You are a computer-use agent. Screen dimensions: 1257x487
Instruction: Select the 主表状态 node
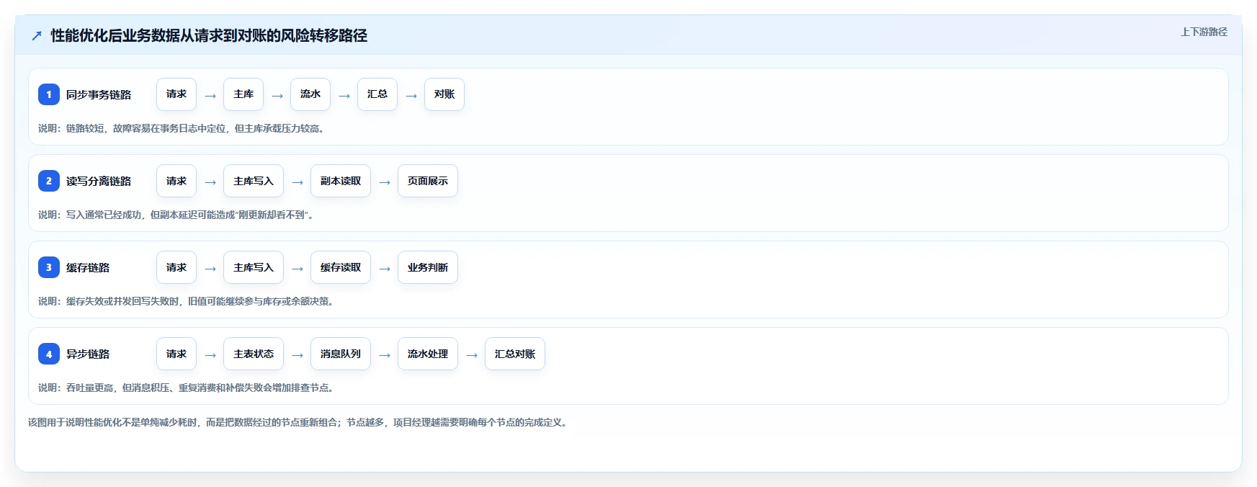tap(254, 354)
